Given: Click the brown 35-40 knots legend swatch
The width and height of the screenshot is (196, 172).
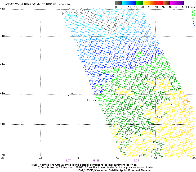Looking at the screenshot, I should pyautogui.click(x=167, y=3).
